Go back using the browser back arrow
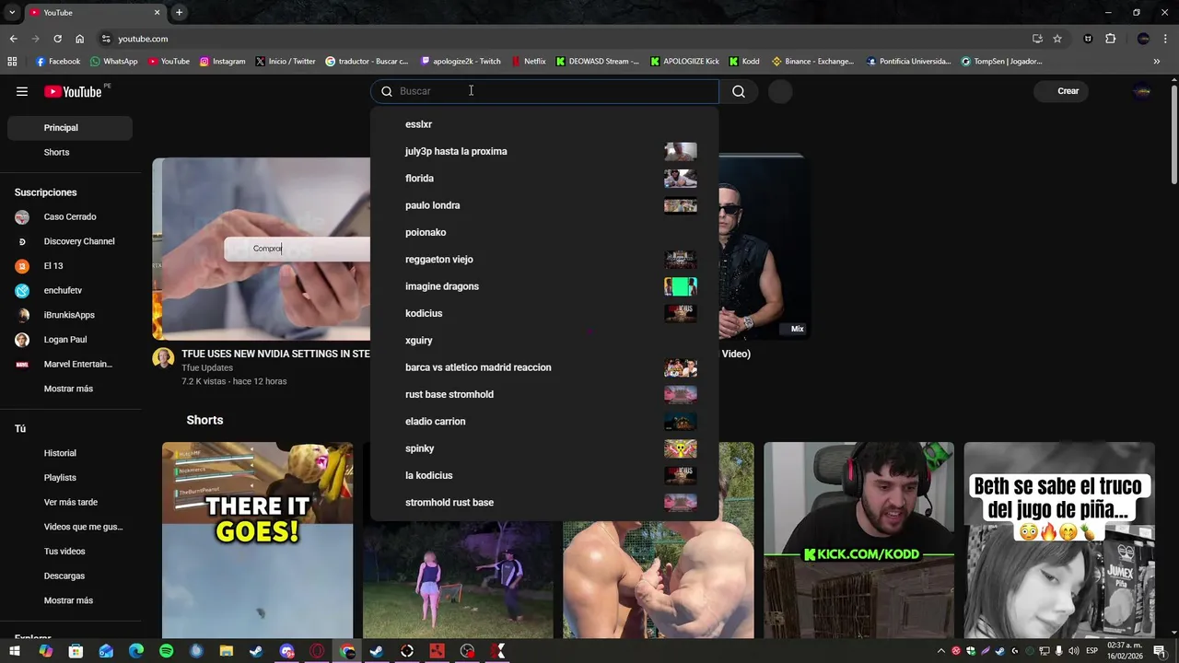The width and height of the screenshot is (1179, 663). coord(13,39)
